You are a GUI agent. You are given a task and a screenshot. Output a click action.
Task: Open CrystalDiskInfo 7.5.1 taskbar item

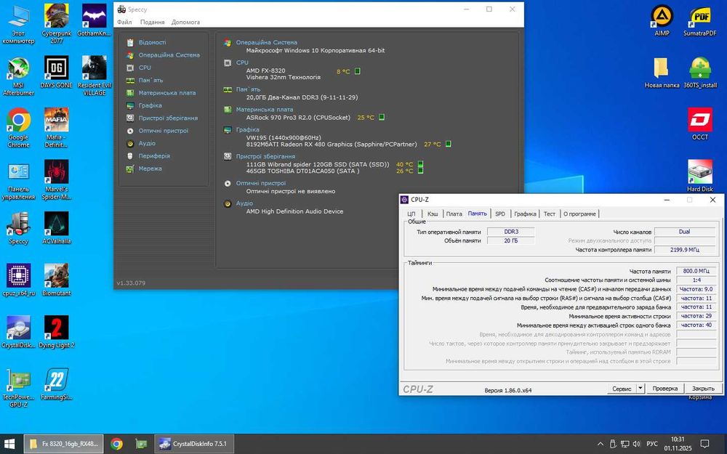tap(194, 444)
